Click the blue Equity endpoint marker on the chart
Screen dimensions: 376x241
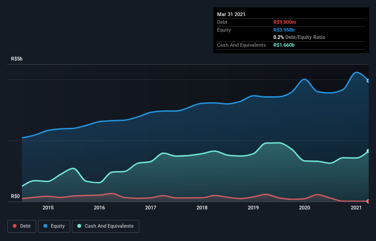[368, 81]
